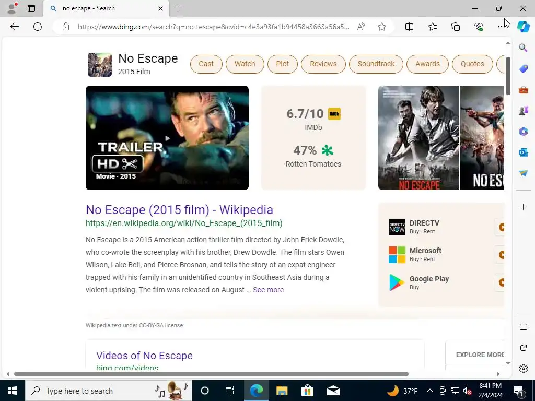Add new app to sidebar
Screen dimensions: 535x401
click(x=523, y=207)
